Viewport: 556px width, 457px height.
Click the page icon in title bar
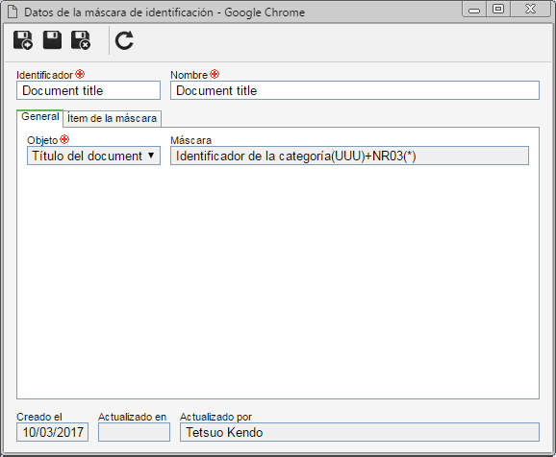click(13, 12)
